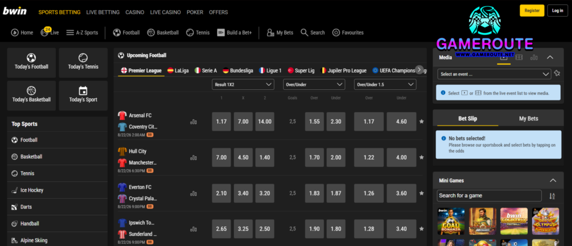Select Ipswich away win odds 2.50
572x246 pixels.
pos(265,229)
